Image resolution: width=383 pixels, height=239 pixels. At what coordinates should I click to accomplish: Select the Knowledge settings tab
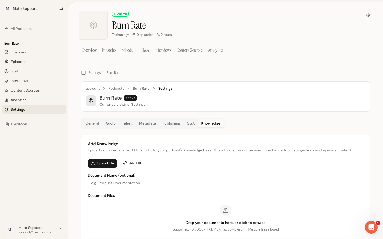tap(211, 123)
